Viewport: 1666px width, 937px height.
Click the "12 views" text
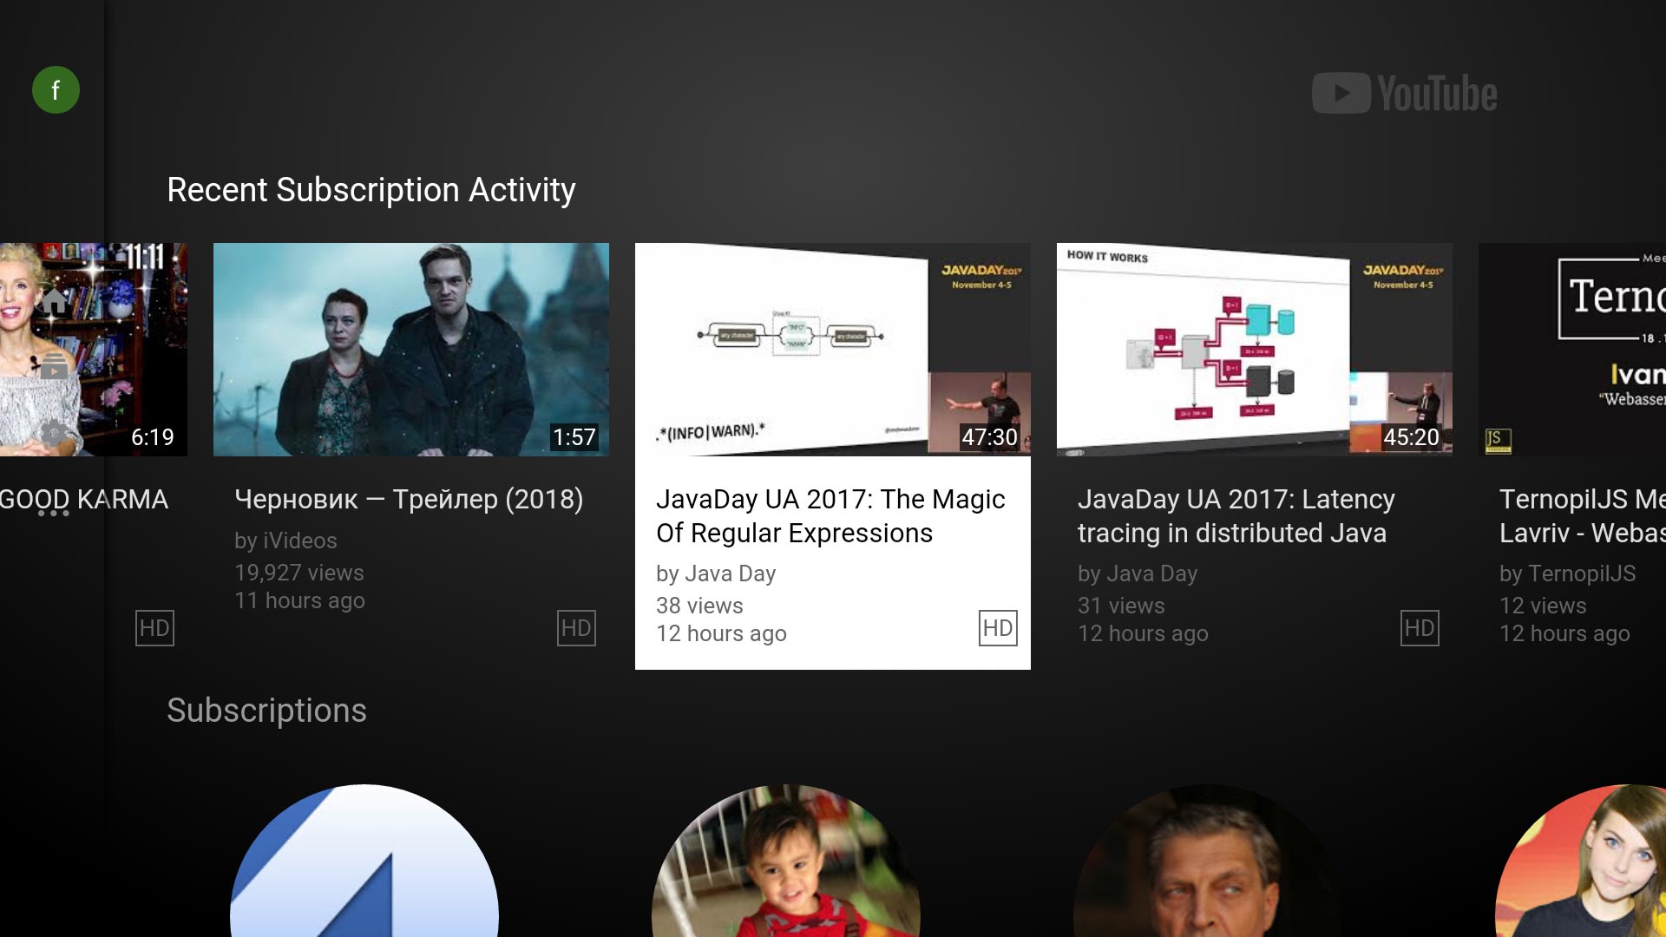1543,606
